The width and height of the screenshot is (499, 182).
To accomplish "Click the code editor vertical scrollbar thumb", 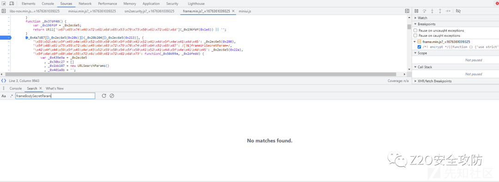I will point(409,27).
